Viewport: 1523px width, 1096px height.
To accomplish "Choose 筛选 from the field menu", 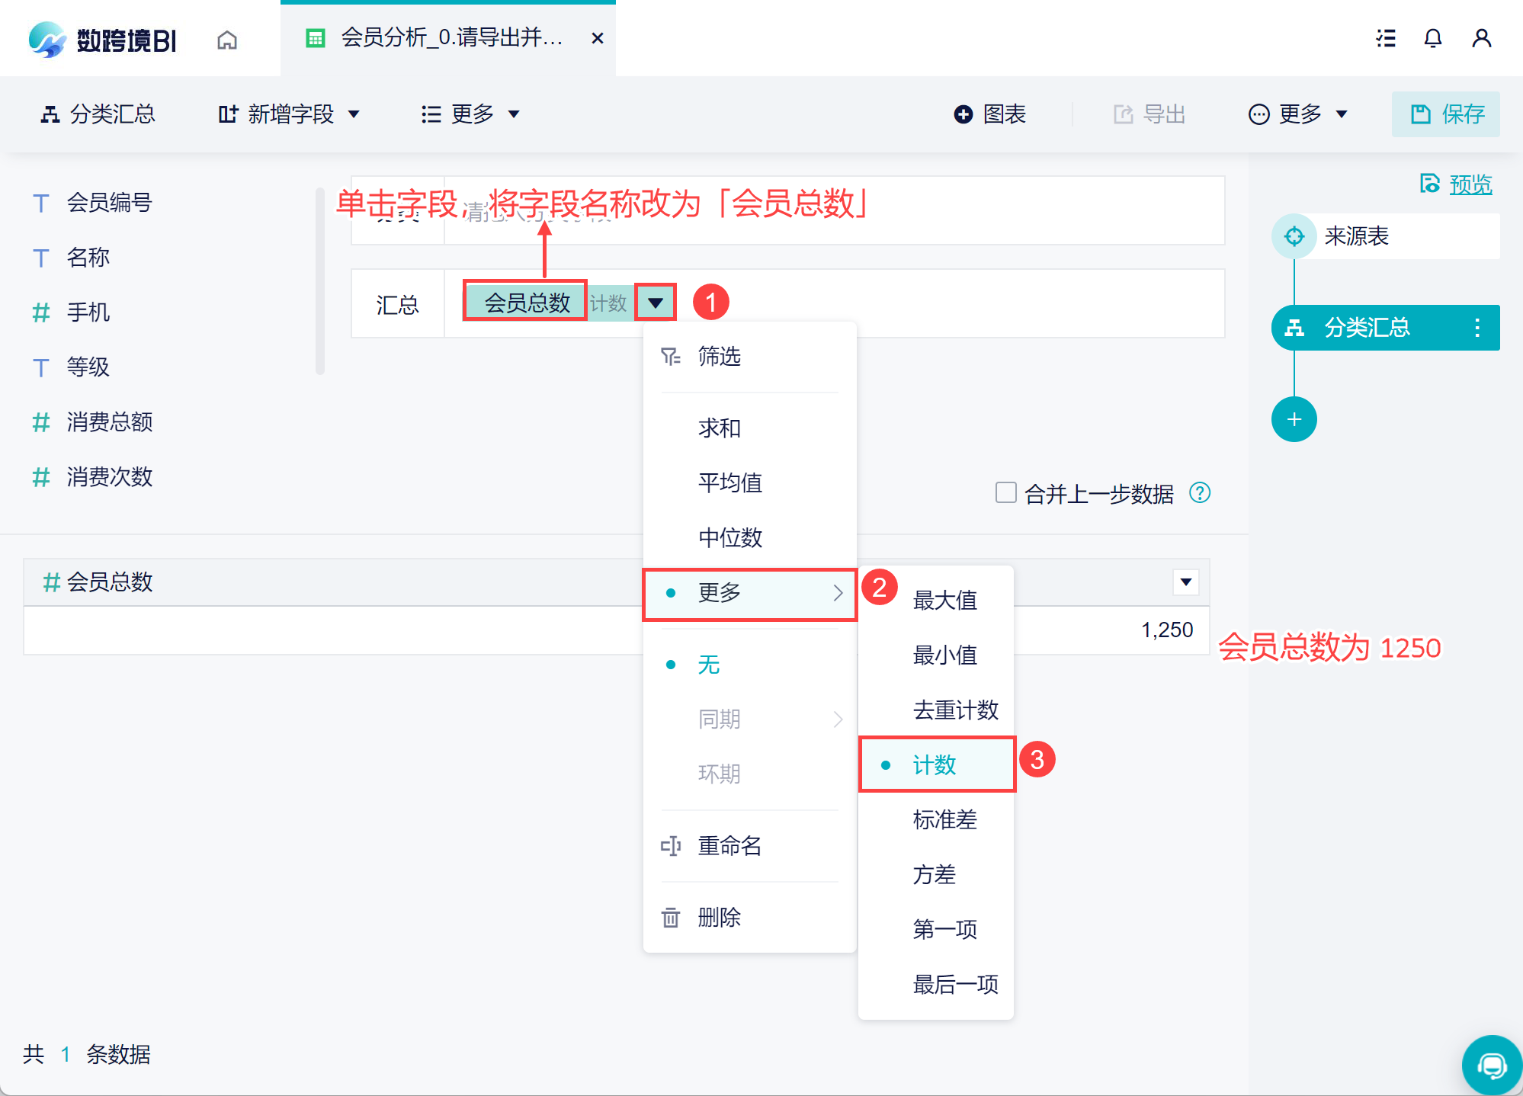I will click(750, 356).
